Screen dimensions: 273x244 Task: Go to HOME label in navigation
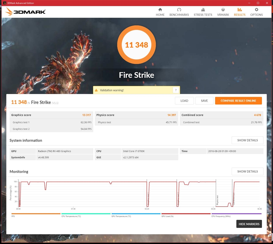coord(160,15)
